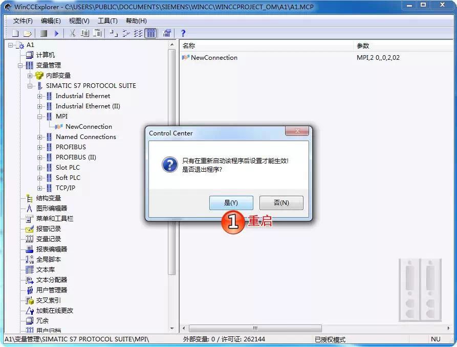
Task: Start runtime with the blue Activate arrow
Action: click(56, 34)
